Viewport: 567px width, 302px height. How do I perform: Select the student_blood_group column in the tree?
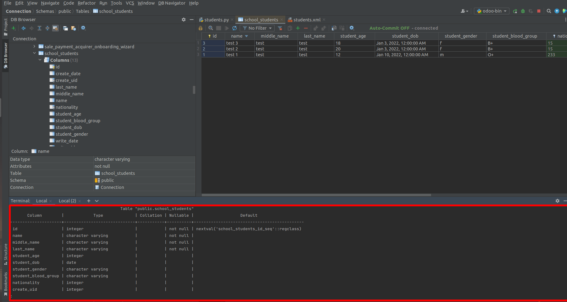click(x=78, y=121)
